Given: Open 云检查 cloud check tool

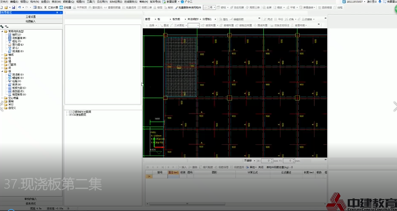Looking at the screenshot, I should click(66, 8).
